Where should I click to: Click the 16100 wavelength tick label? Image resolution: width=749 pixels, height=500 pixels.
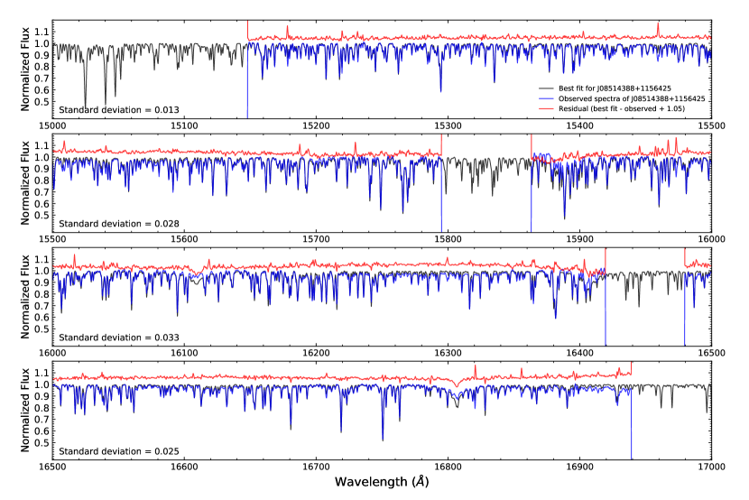184,353
